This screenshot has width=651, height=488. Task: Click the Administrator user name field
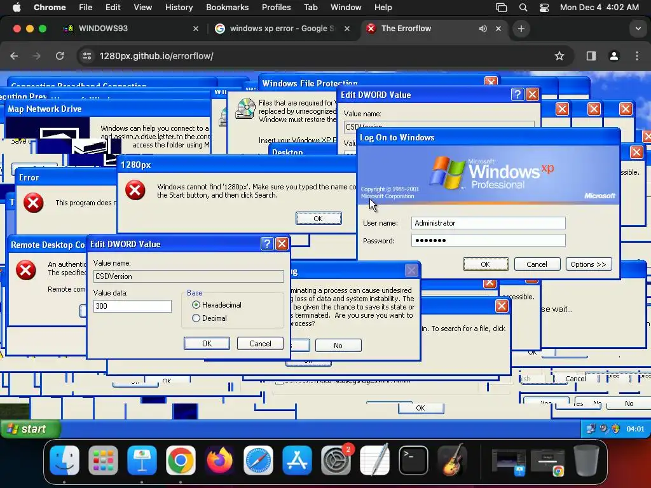coord(488,223)
